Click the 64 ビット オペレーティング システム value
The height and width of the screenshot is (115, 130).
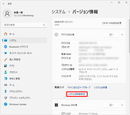click(x=98, y=71)
